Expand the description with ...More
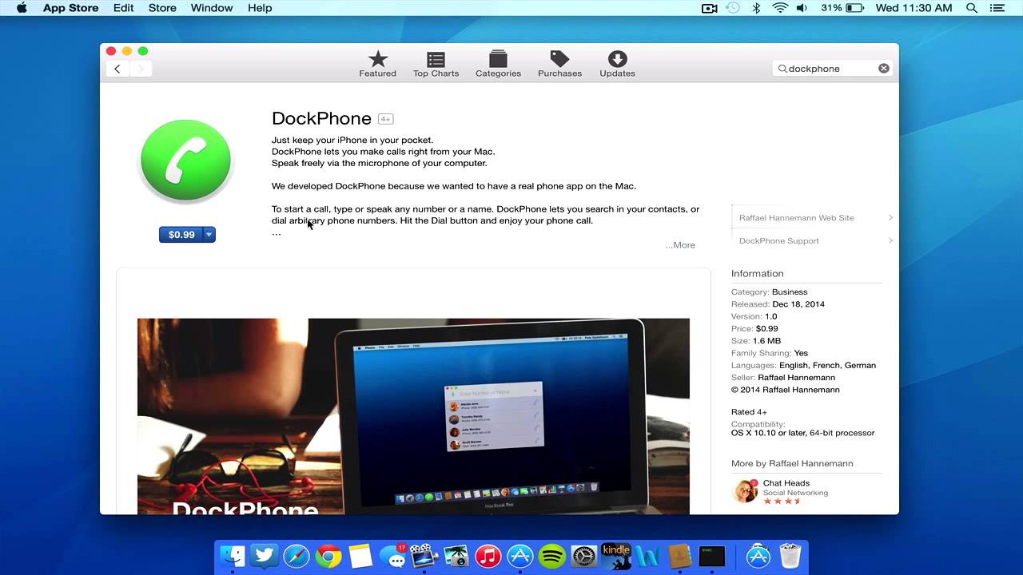 pos(680,245)
